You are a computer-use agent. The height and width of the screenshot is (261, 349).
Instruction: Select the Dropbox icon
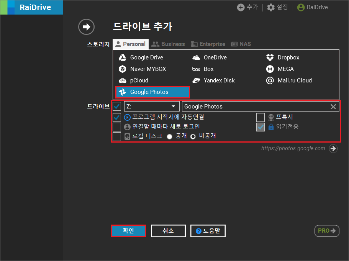[x=270, y=57]
